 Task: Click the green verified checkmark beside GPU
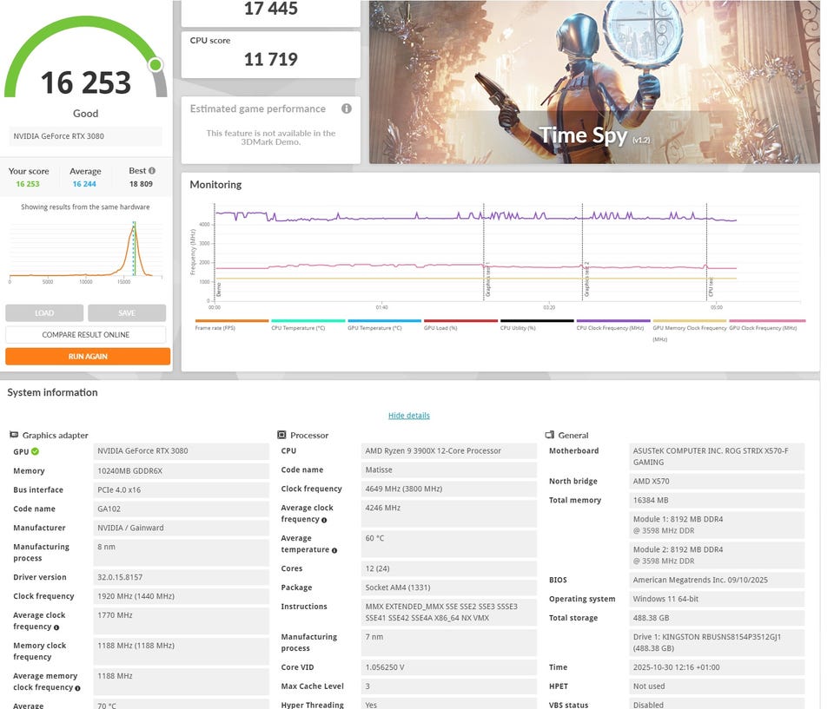click(35, 451)
